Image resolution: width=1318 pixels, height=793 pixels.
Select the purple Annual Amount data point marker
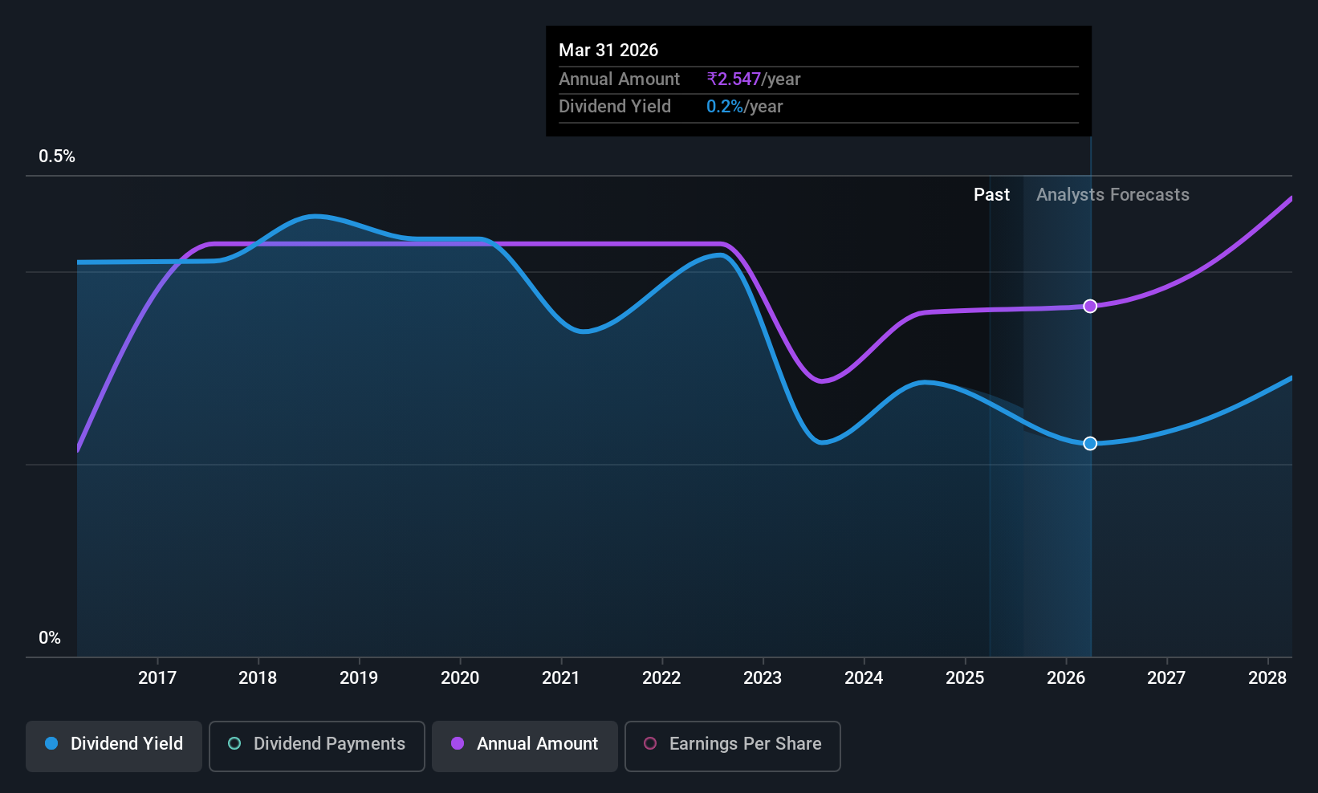tap(1090, 306)
